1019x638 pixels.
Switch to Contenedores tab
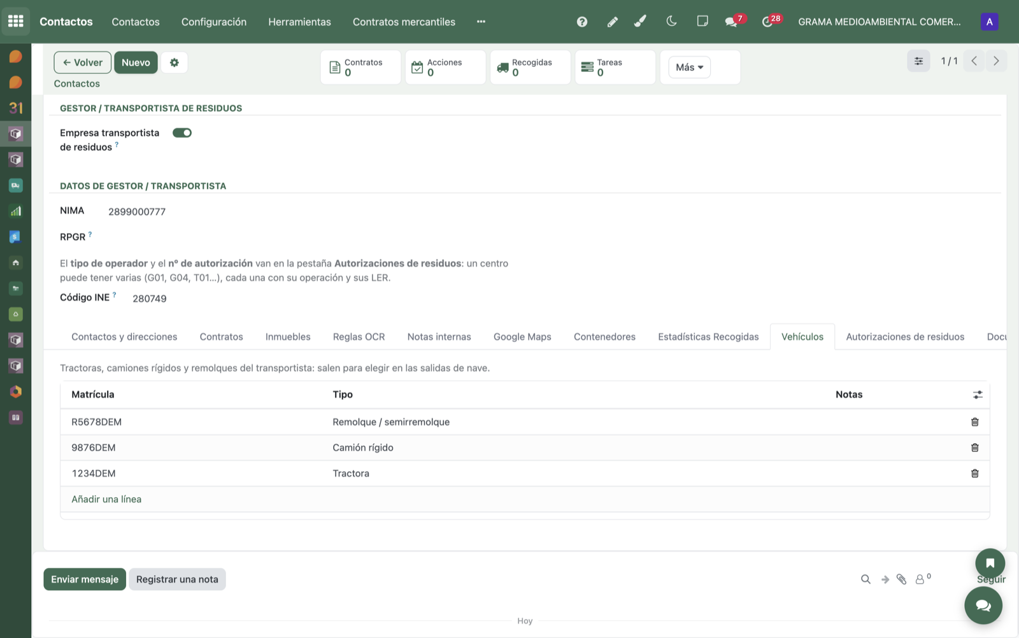(604, 337)
